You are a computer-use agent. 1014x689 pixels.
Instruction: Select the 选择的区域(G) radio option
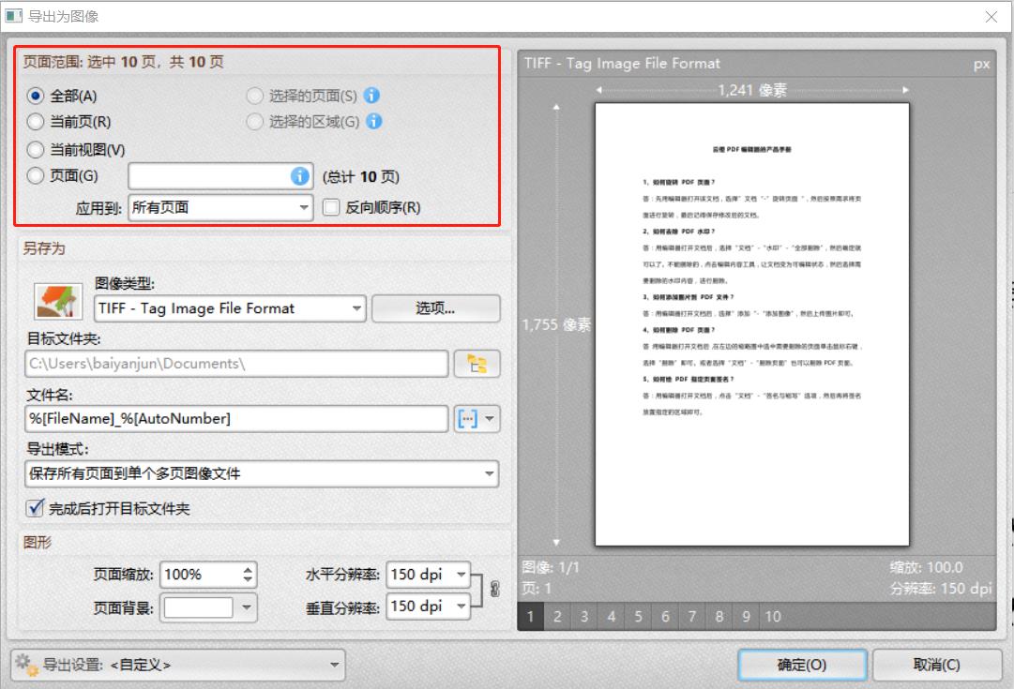point(255,122)
